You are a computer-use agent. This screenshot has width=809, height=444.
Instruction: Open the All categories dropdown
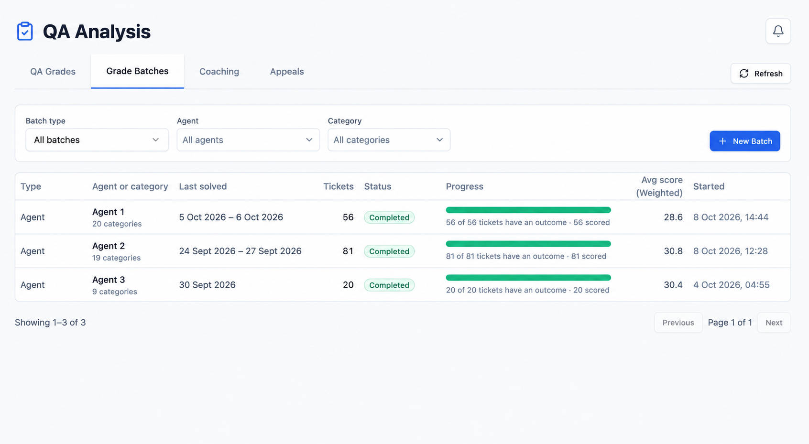click(389, 140)
